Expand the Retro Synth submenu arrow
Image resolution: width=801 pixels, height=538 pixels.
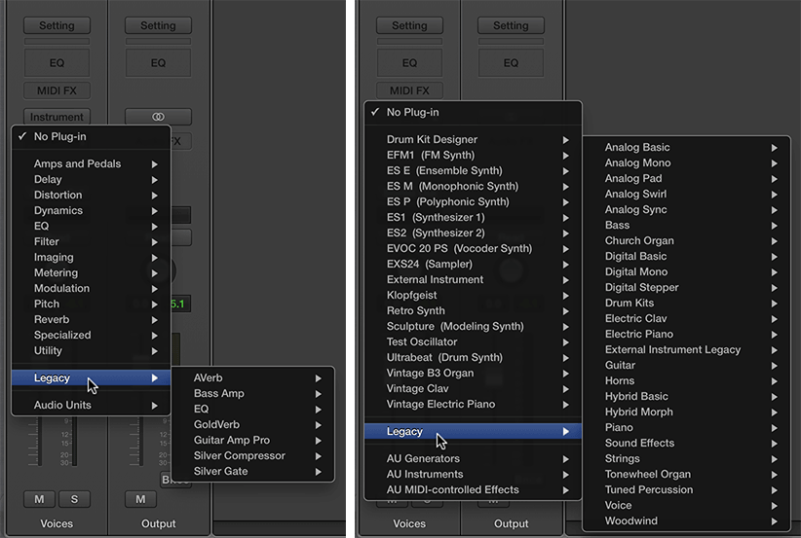(x=565, y=311)
